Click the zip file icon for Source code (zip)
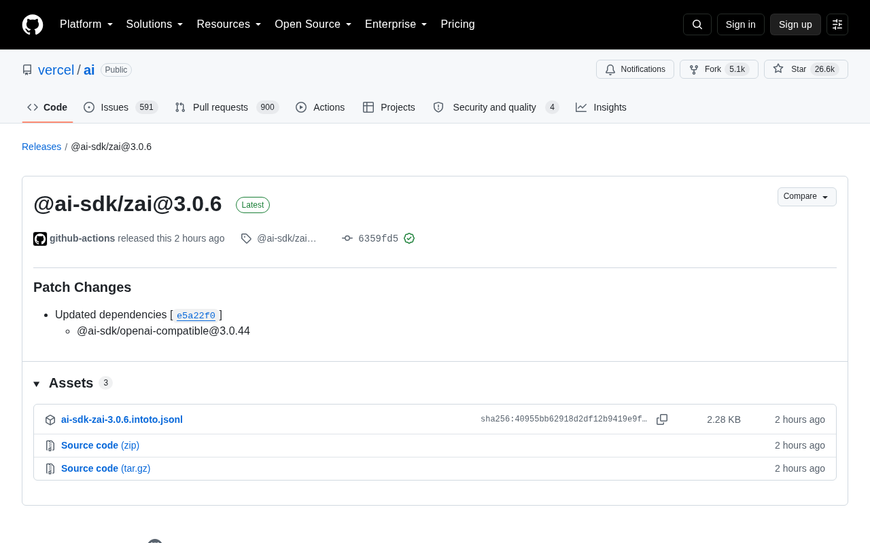Viewport: 870px width, 543px height. point(50,446)
